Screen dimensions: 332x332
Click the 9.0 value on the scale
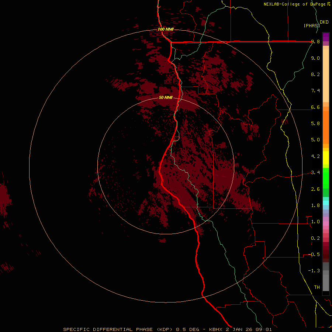tap(315, 58)
